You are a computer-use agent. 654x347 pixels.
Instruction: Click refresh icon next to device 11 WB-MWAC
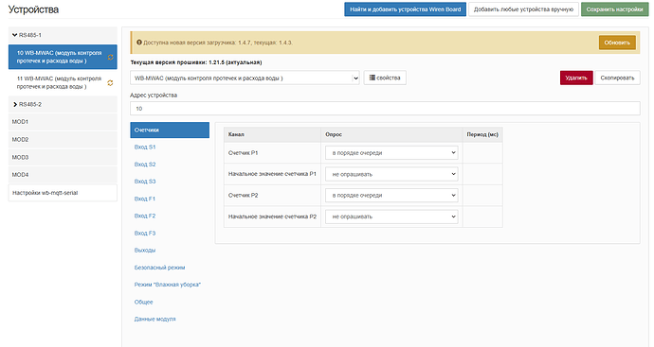tap(110, 83)
